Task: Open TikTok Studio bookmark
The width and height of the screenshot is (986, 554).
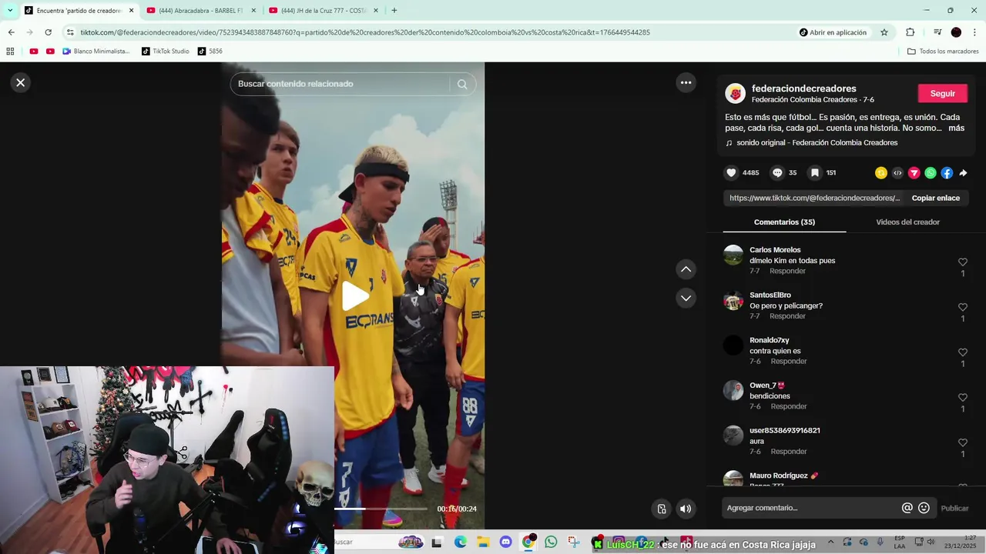Action: [x=166, y=52]
